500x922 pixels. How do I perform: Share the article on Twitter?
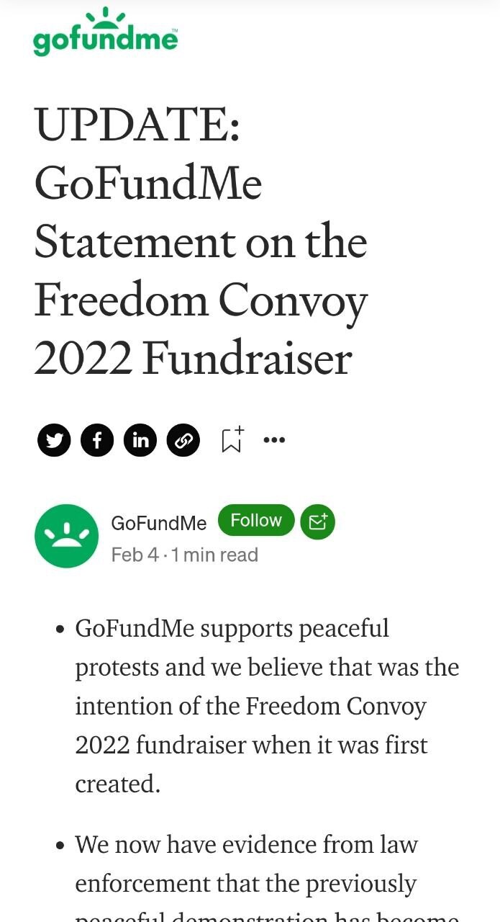click(x=54, y=440)
